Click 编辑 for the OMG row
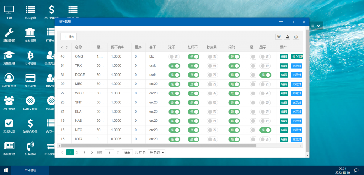 coord(284,56)
